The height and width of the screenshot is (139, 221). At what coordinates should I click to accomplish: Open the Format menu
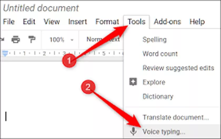pos(107,22)
